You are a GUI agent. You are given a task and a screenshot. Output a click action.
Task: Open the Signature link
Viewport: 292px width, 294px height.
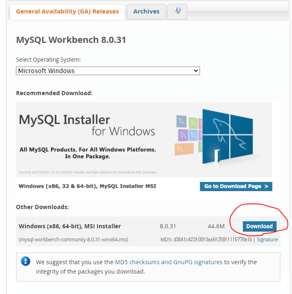click(x=267, y=240)
